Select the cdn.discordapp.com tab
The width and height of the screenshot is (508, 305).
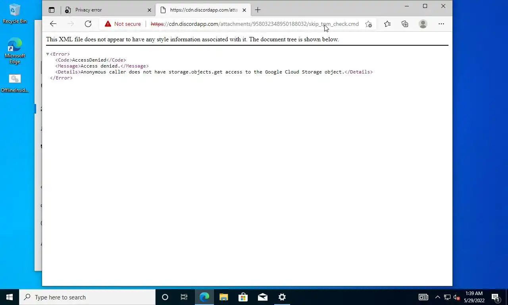(203, 10)
